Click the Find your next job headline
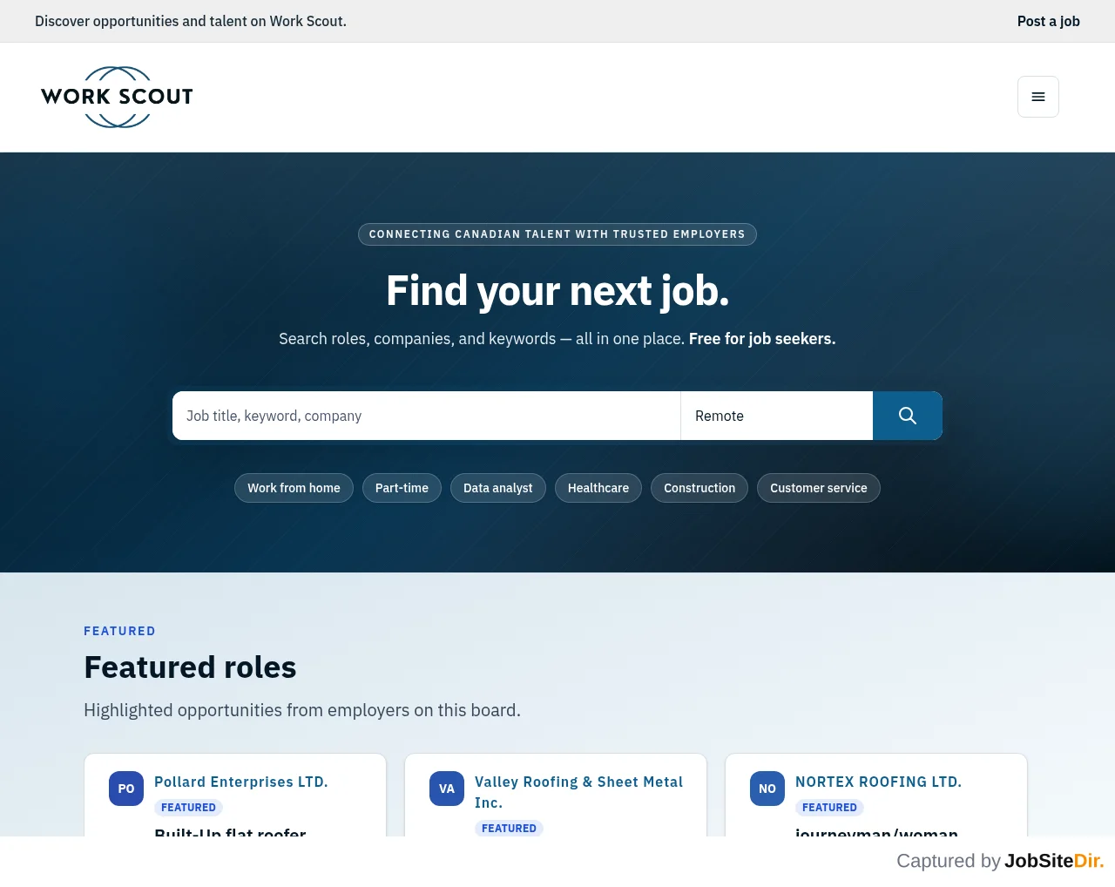 coord(557,291)
